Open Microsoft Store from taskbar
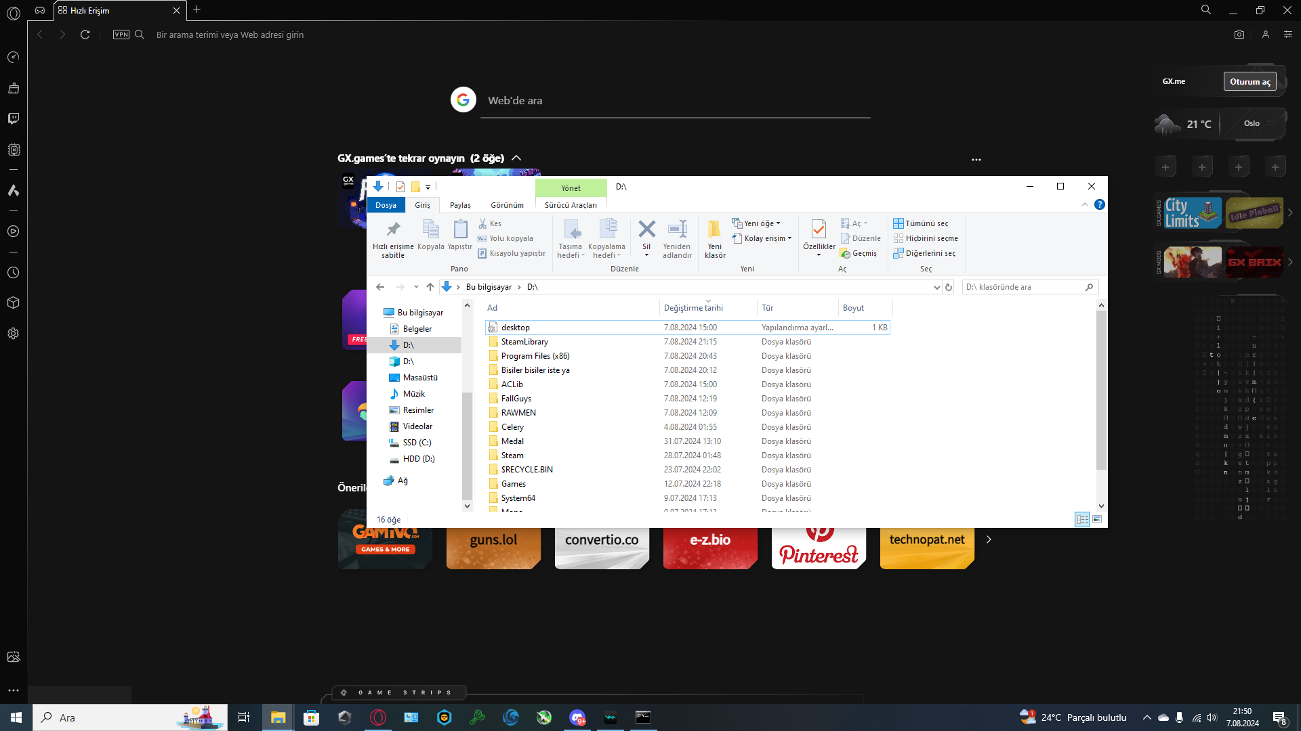Image resolution: width=1301 pixels, height=731 pixels. point(311,717)
